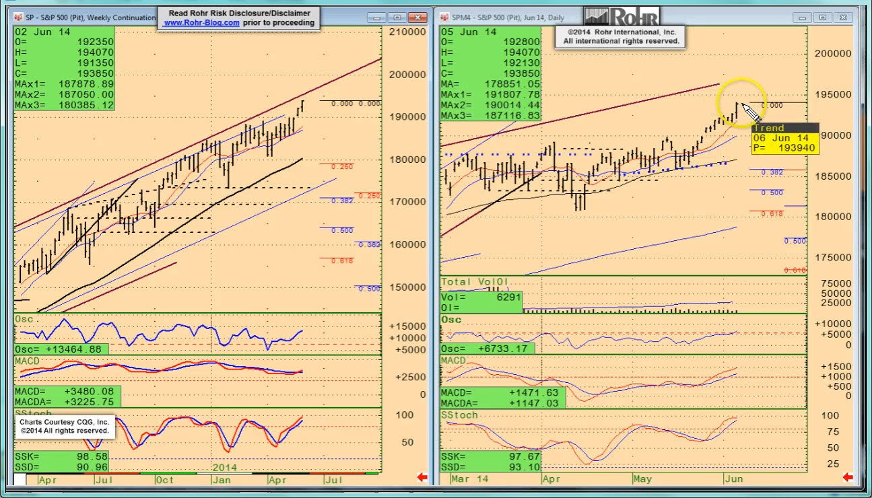Minimize the SPM4 daily chart window

point(803,17)
